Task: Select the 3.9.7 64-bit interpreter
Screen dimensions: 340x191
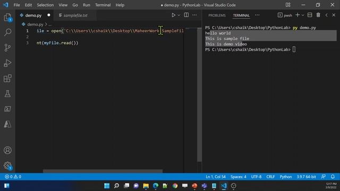Action: coord(306,177)
